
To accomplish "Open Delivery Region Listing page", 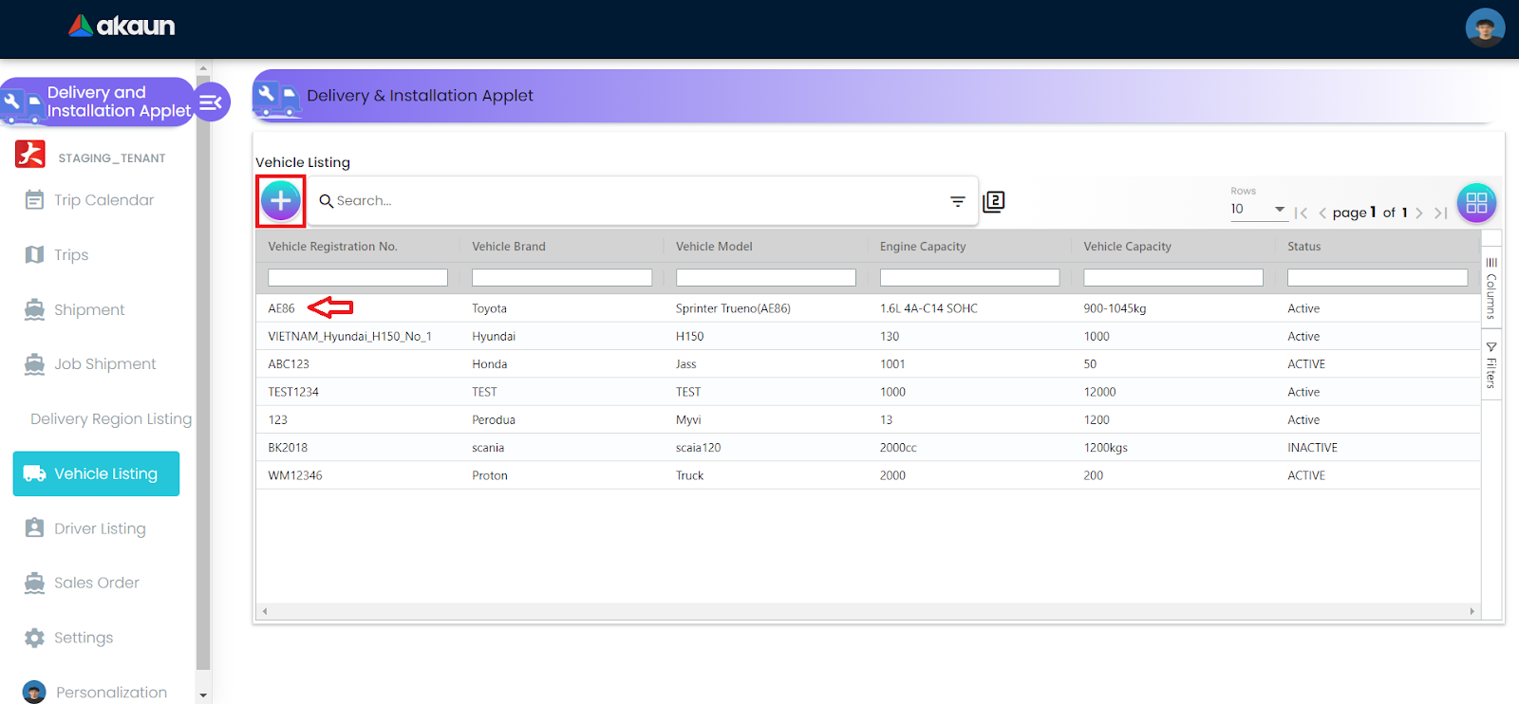I will click(110, 419).
